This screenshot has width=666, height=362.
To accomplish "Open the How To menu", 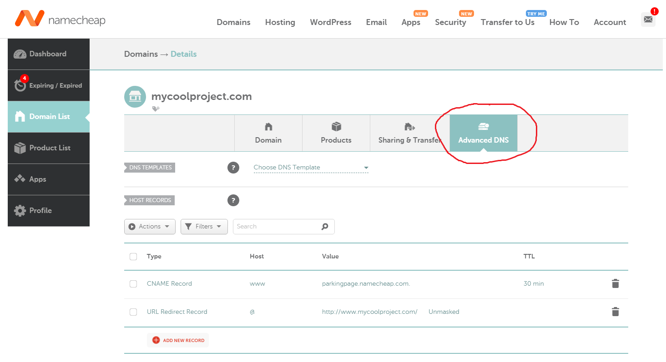I will (564, 22).
